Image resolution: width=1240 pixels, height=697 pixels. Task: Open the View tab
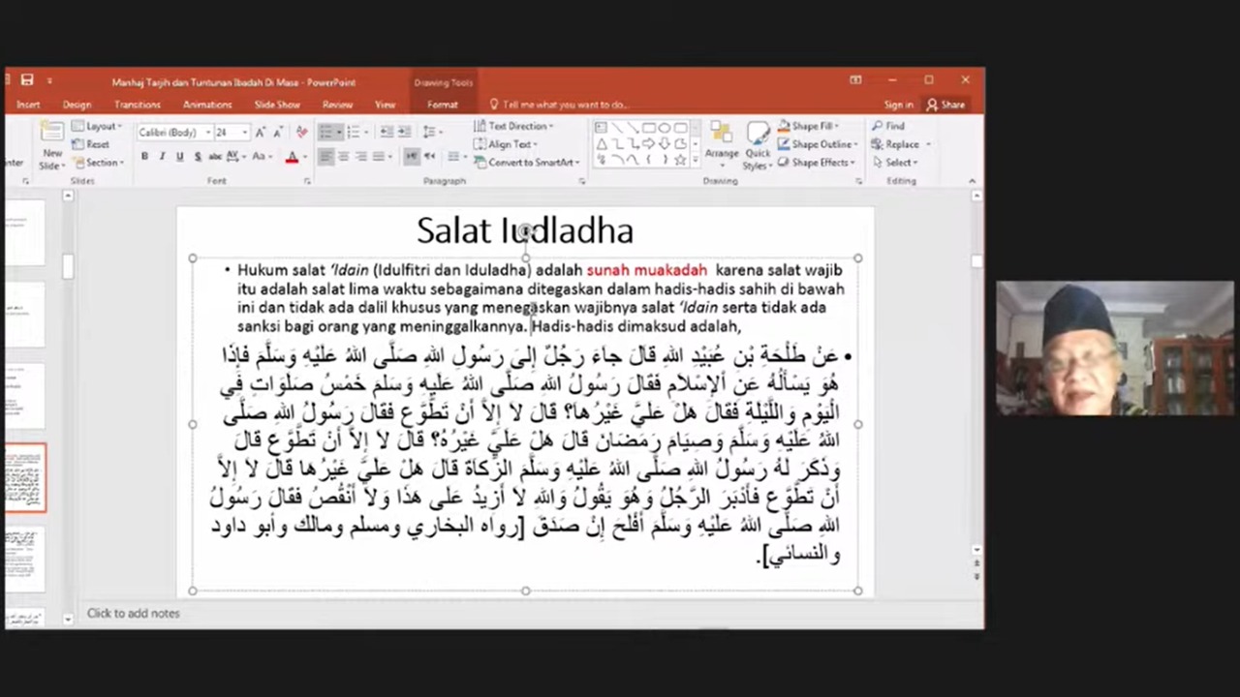pyautogui.click(x=386, y=105)
